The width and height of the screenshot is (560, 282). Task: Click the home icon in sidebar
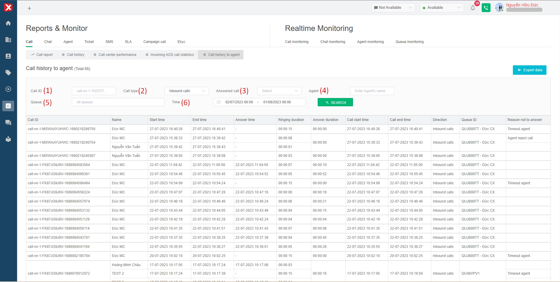click(x=8, y=23)
